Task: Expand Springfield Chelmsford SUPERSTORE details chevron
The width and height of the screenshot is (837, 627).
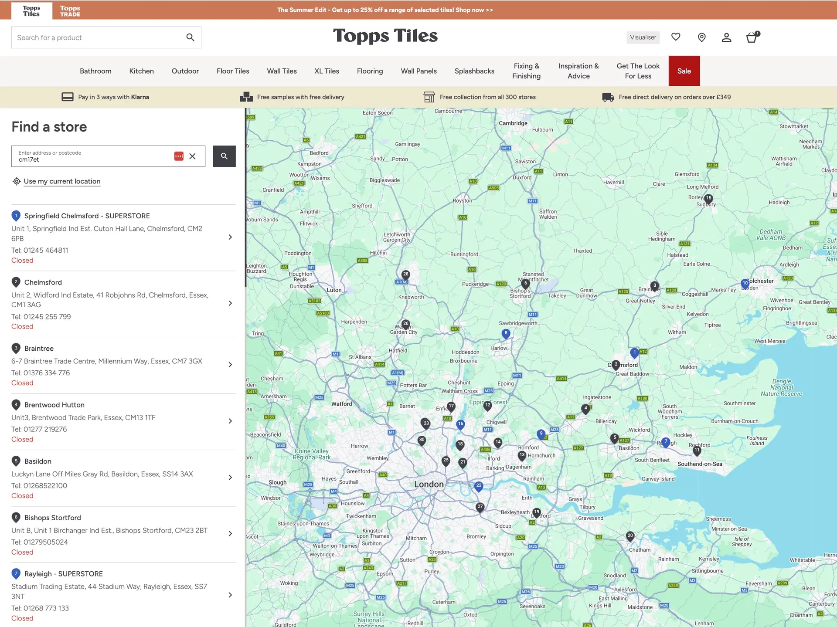Action: (230, 237)
